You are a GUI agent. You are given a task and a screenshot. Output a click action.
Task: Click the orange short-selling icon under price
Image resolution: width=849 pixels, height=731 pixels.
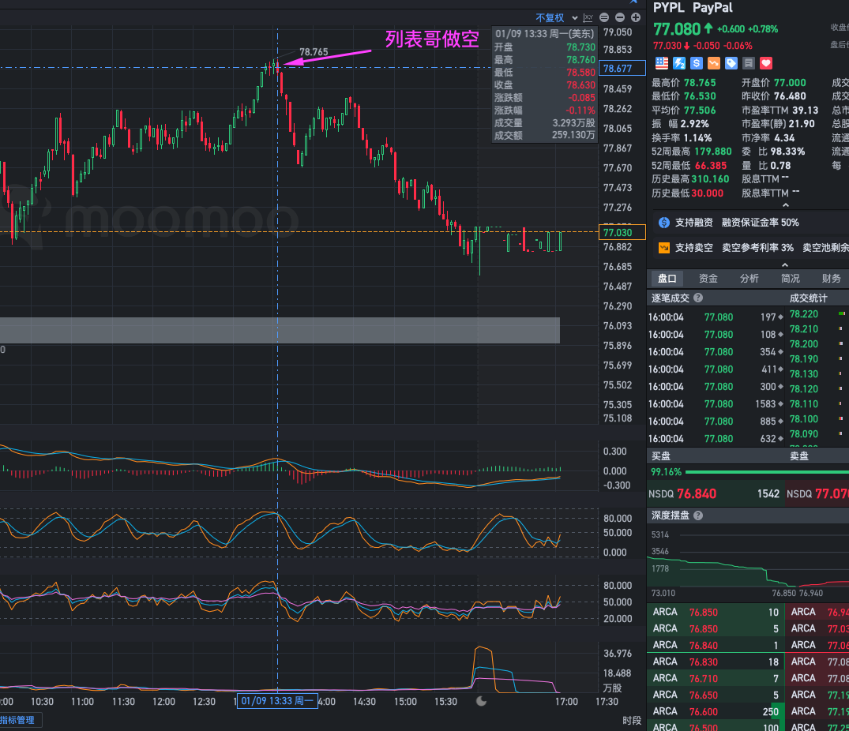714,63
